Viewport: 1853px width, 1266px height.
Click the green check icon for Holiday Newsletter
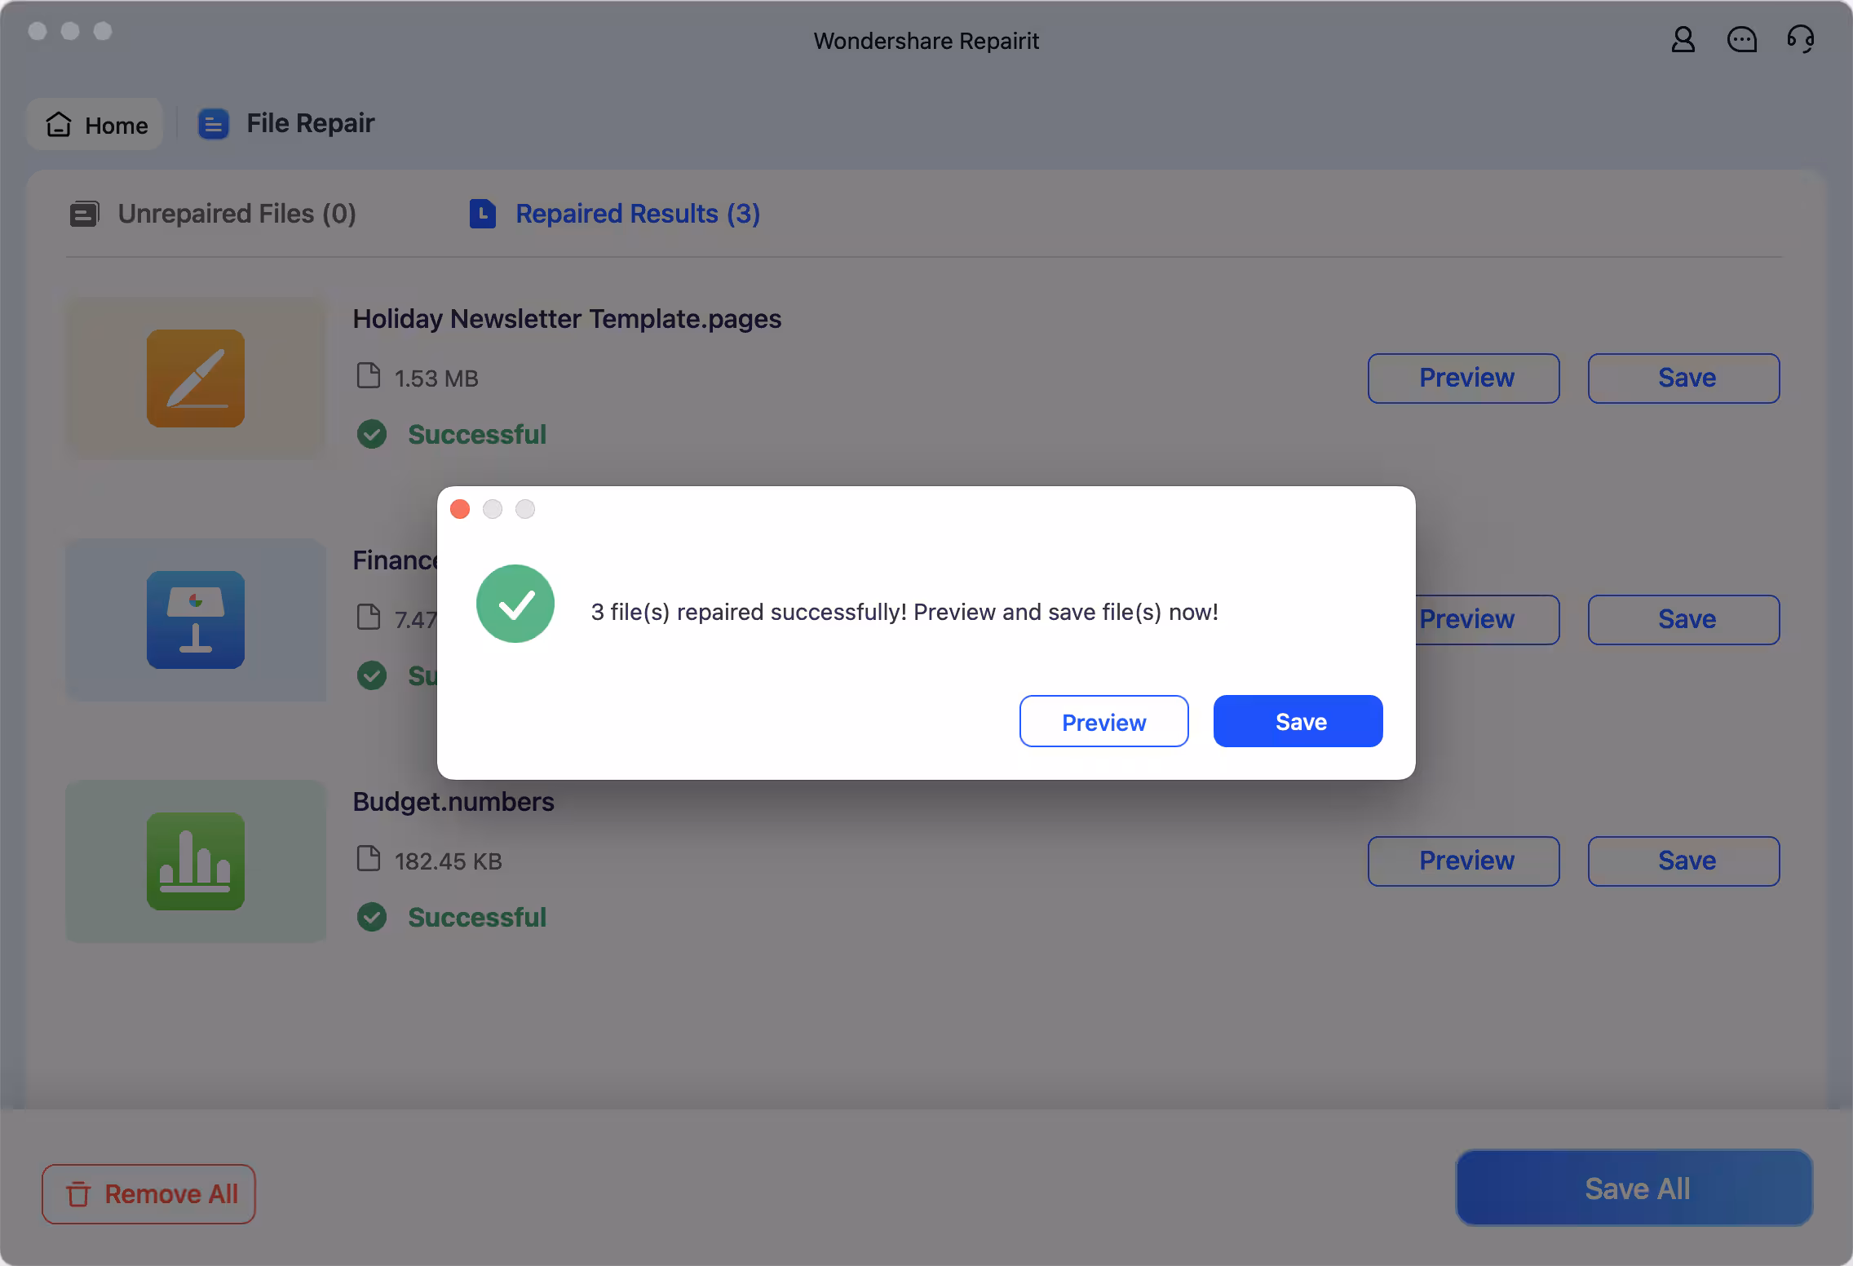[x=372, y=434]
